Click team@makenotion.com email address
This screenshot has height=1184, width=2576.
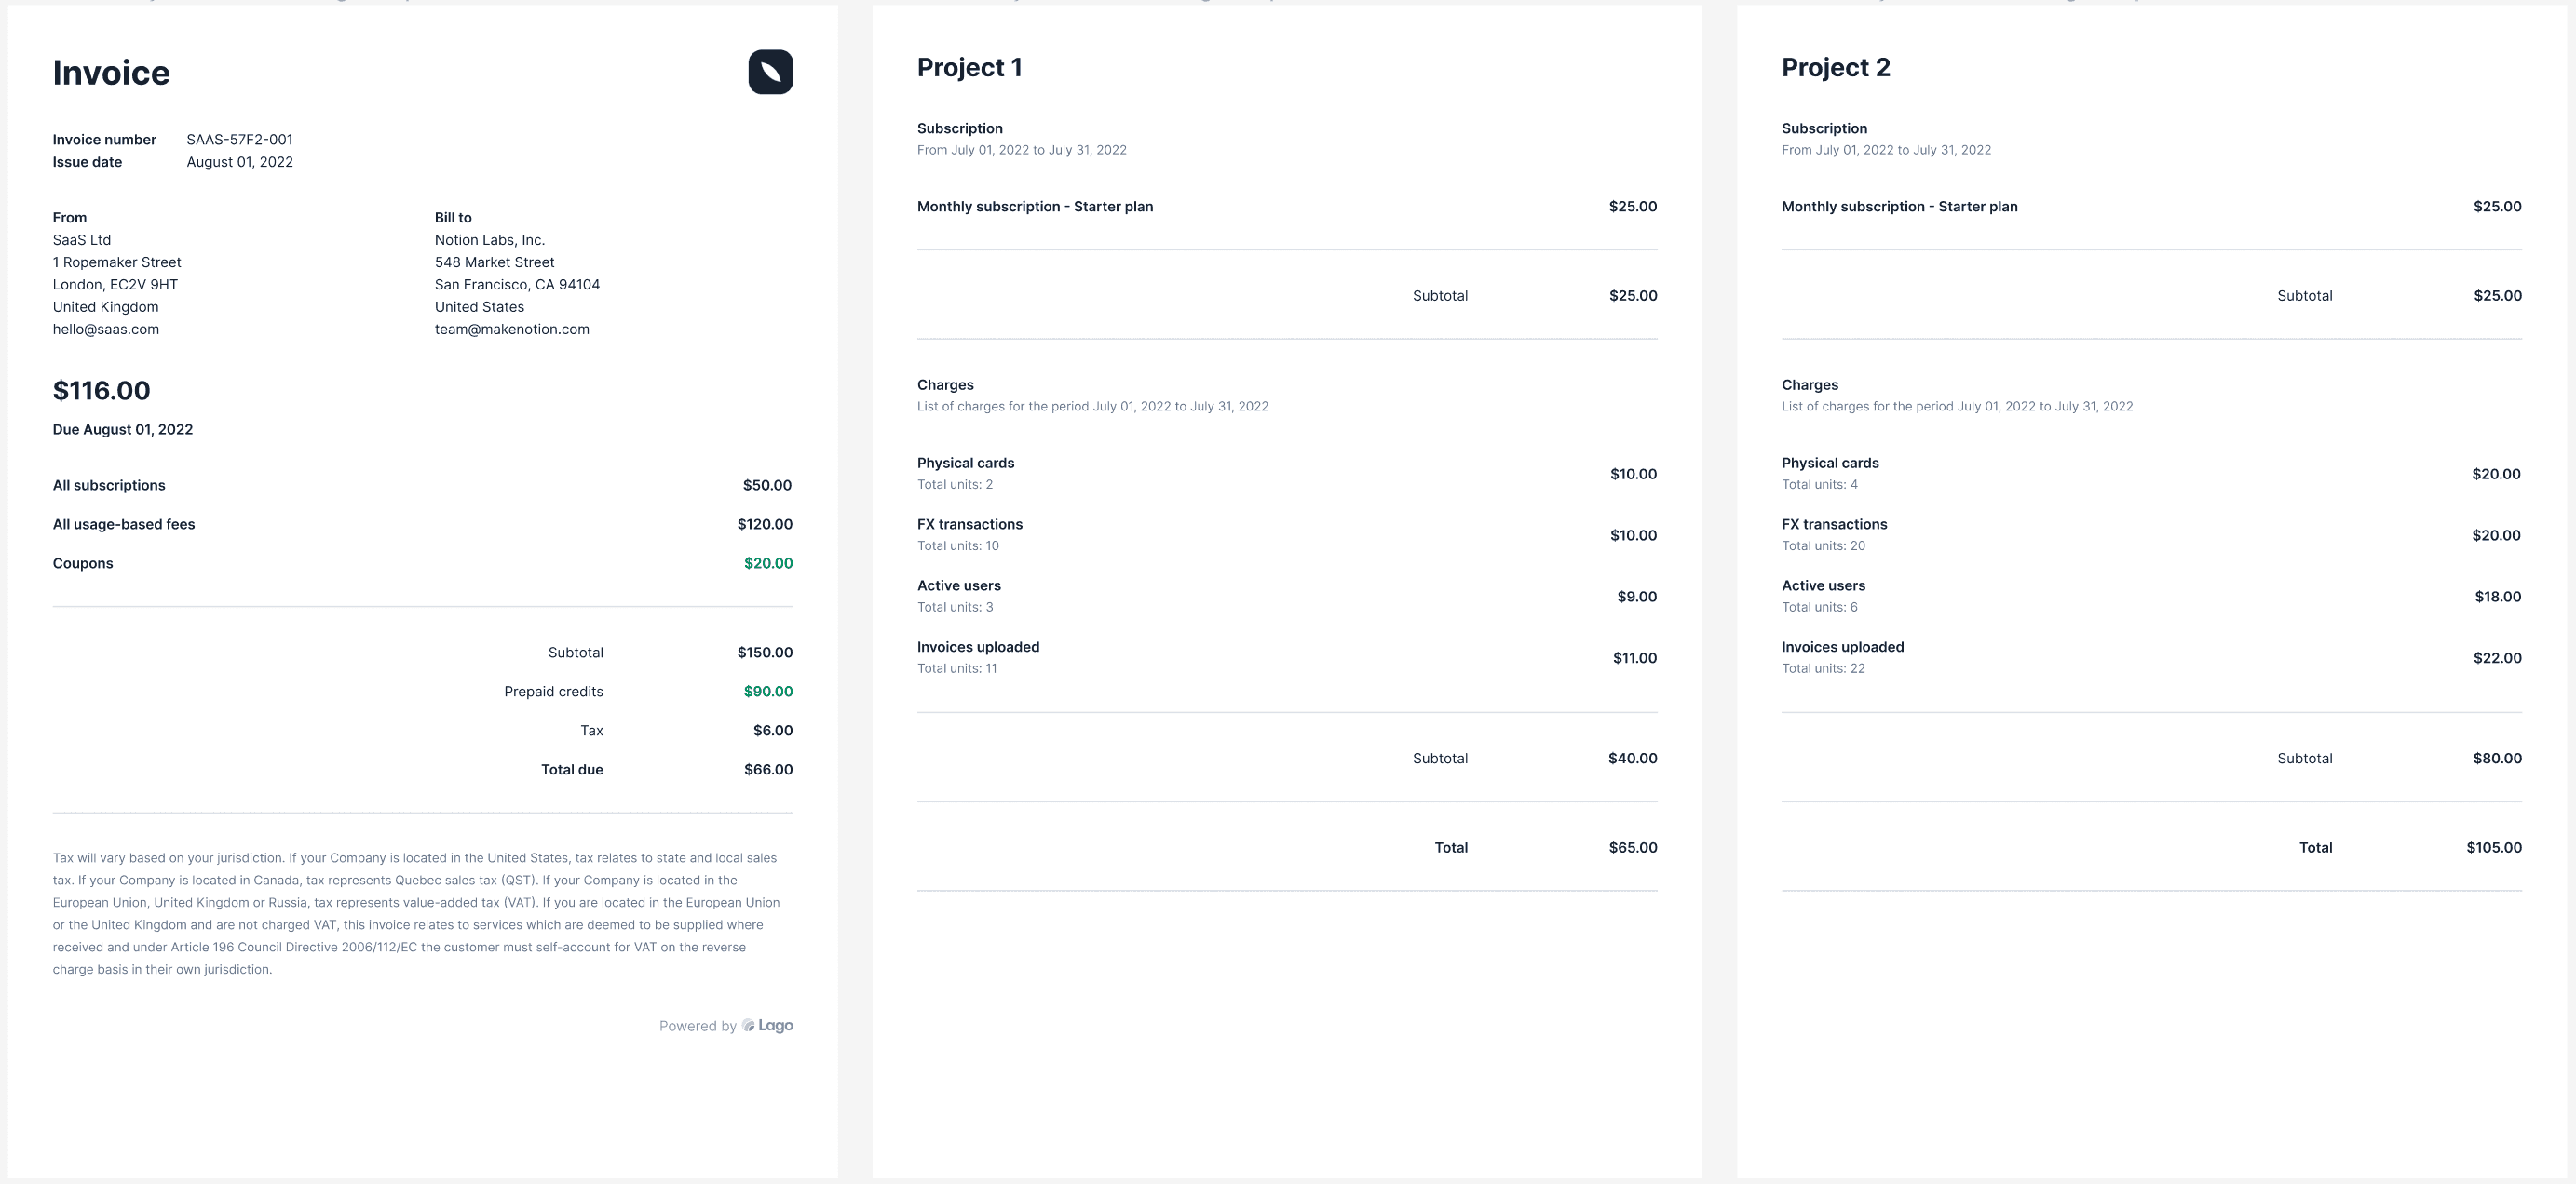pos(511,330)
